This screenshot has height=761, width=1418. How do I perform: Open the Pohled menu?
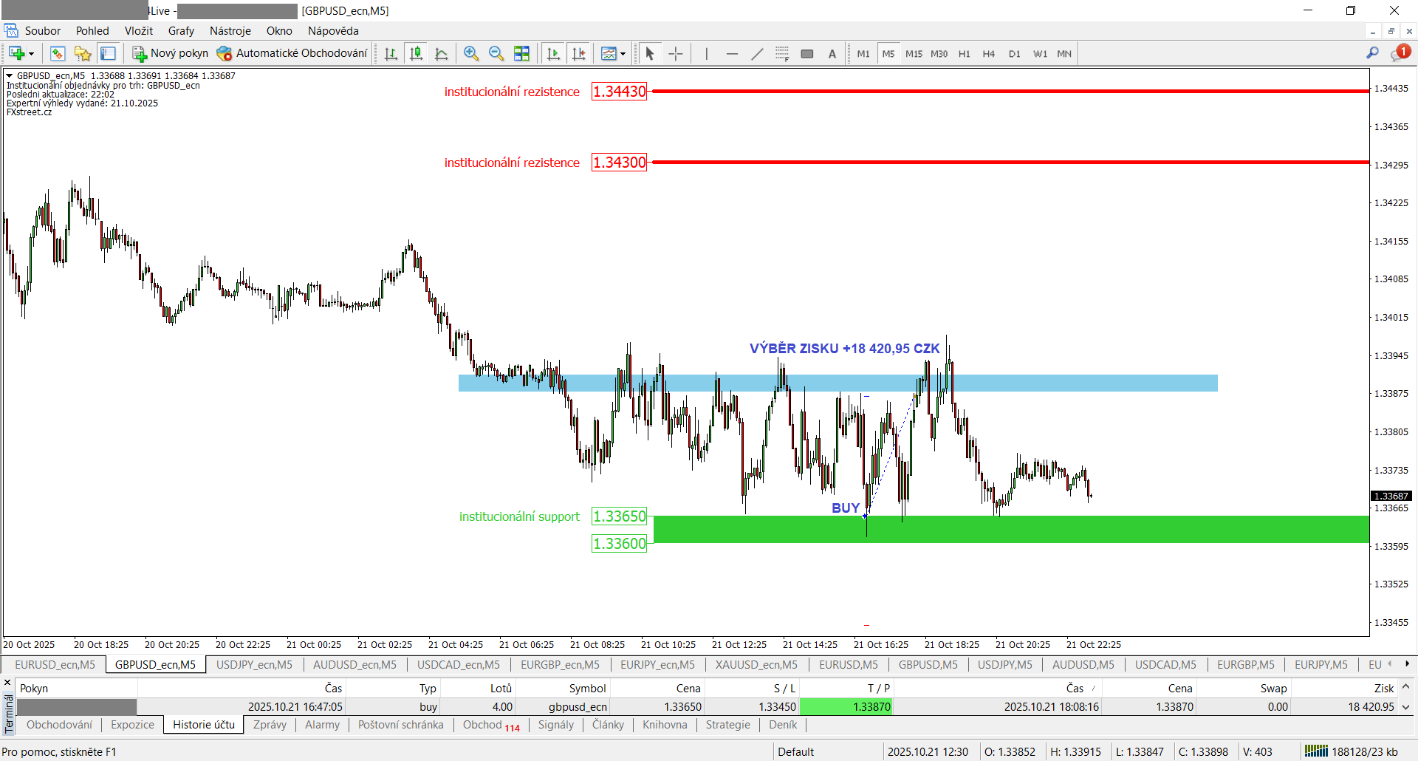(92, 31)
